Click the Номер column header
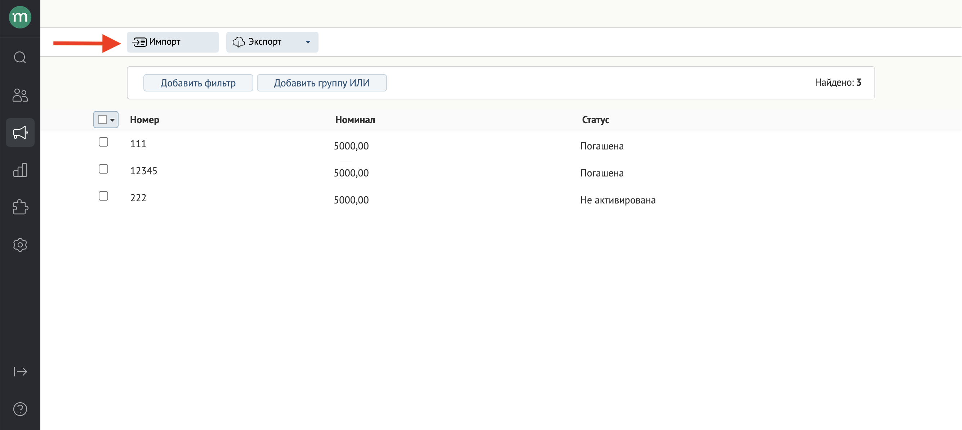 click(x=144, y=120)
